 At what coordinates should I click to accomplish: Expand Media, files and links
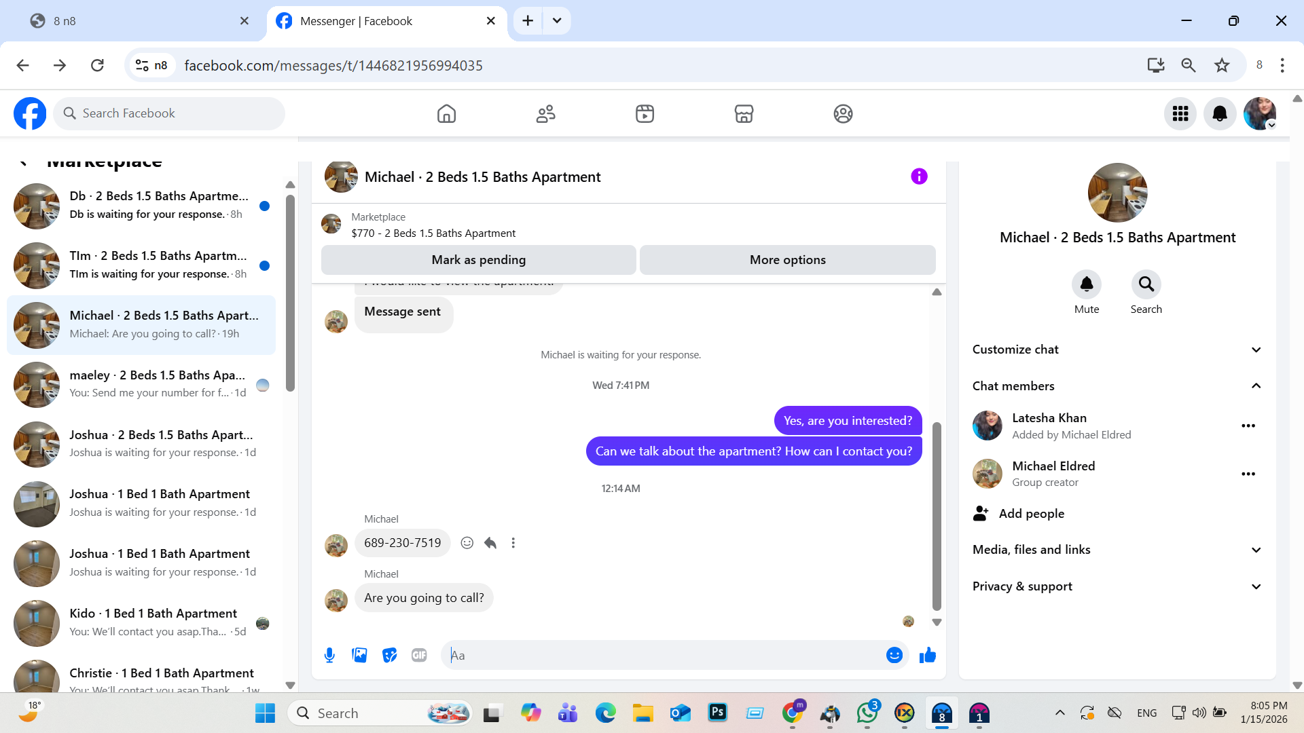pyautogui.click(x=1256, y=550)
